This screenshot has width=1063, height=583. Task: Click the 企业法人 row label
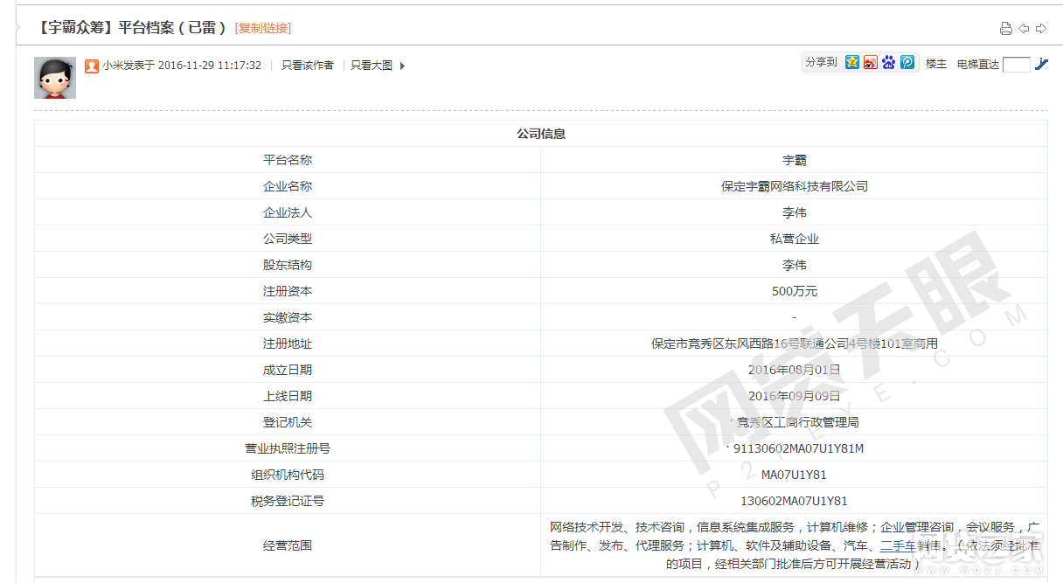(288, 212)
